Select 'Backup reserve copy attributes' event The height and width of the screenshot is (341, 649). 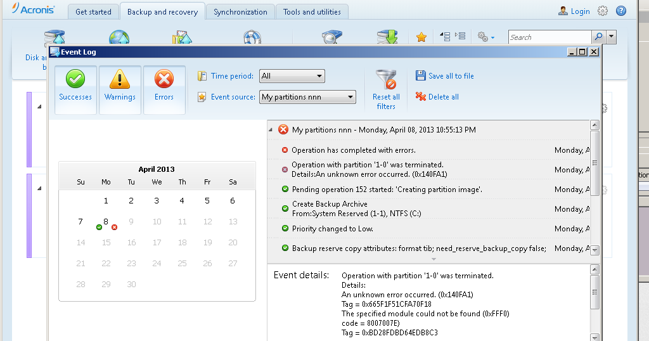[428, 248]
